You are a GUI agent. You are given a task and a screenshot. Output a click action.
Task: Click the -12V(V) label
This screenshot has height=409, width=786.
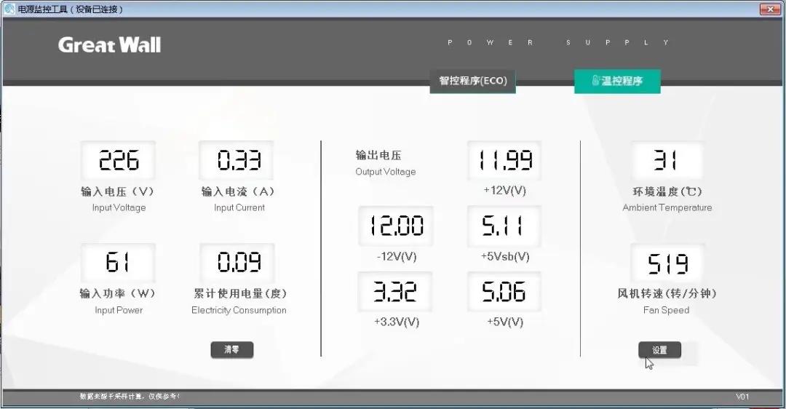point(397,257)
